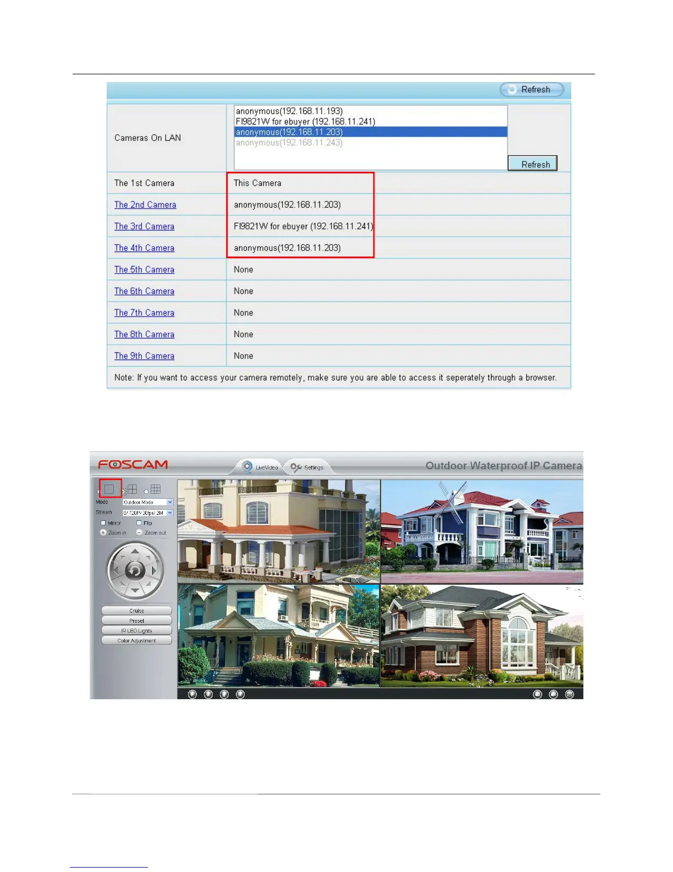Click top-right camera feed with windmill house
The height and width of the screenshot is (872, 673).
pos(482,531)
